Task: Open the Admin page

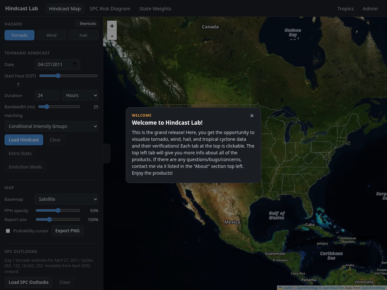Action: tap(370, 9)
